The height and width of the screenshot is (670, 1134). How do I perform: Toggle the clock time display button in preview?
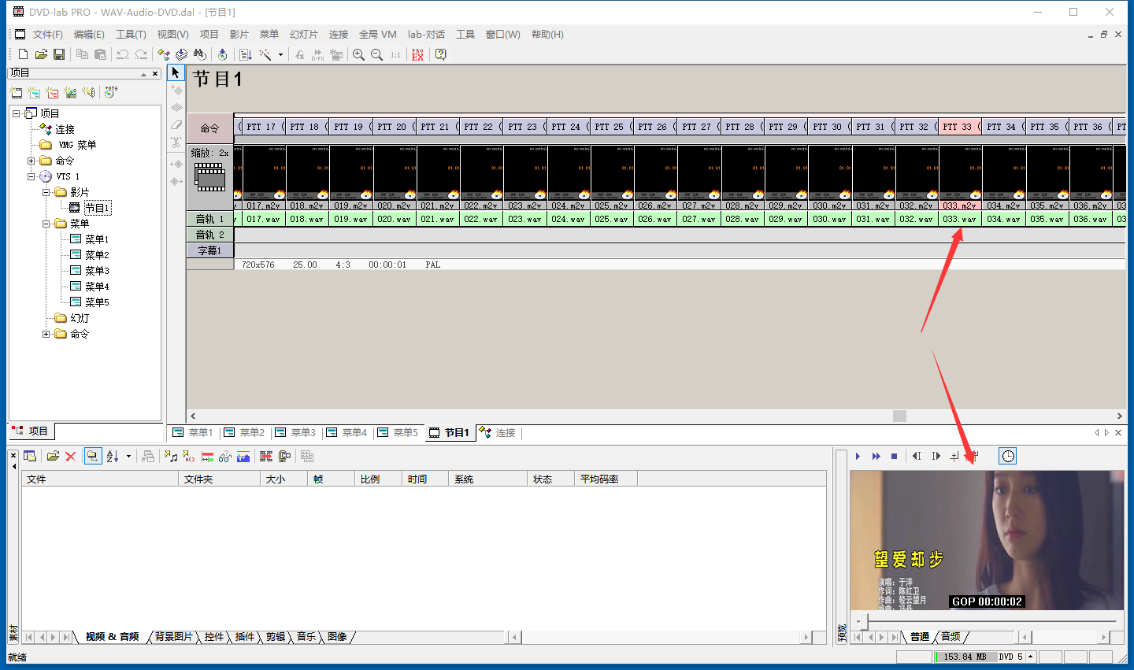point(1008,456)
